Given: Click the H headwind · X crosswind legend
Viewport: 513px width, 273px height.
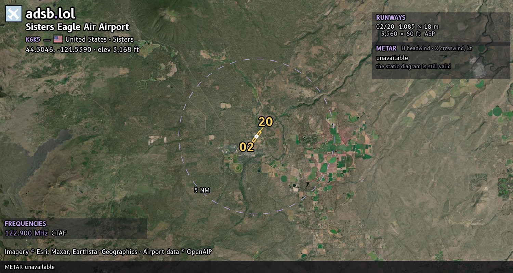Looking at the screenshot, I should pos(437,48).
